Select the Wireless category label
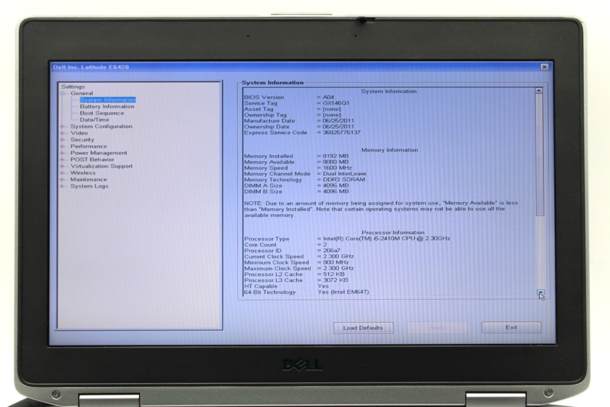610x407 pixels. [x=83, y=173]
